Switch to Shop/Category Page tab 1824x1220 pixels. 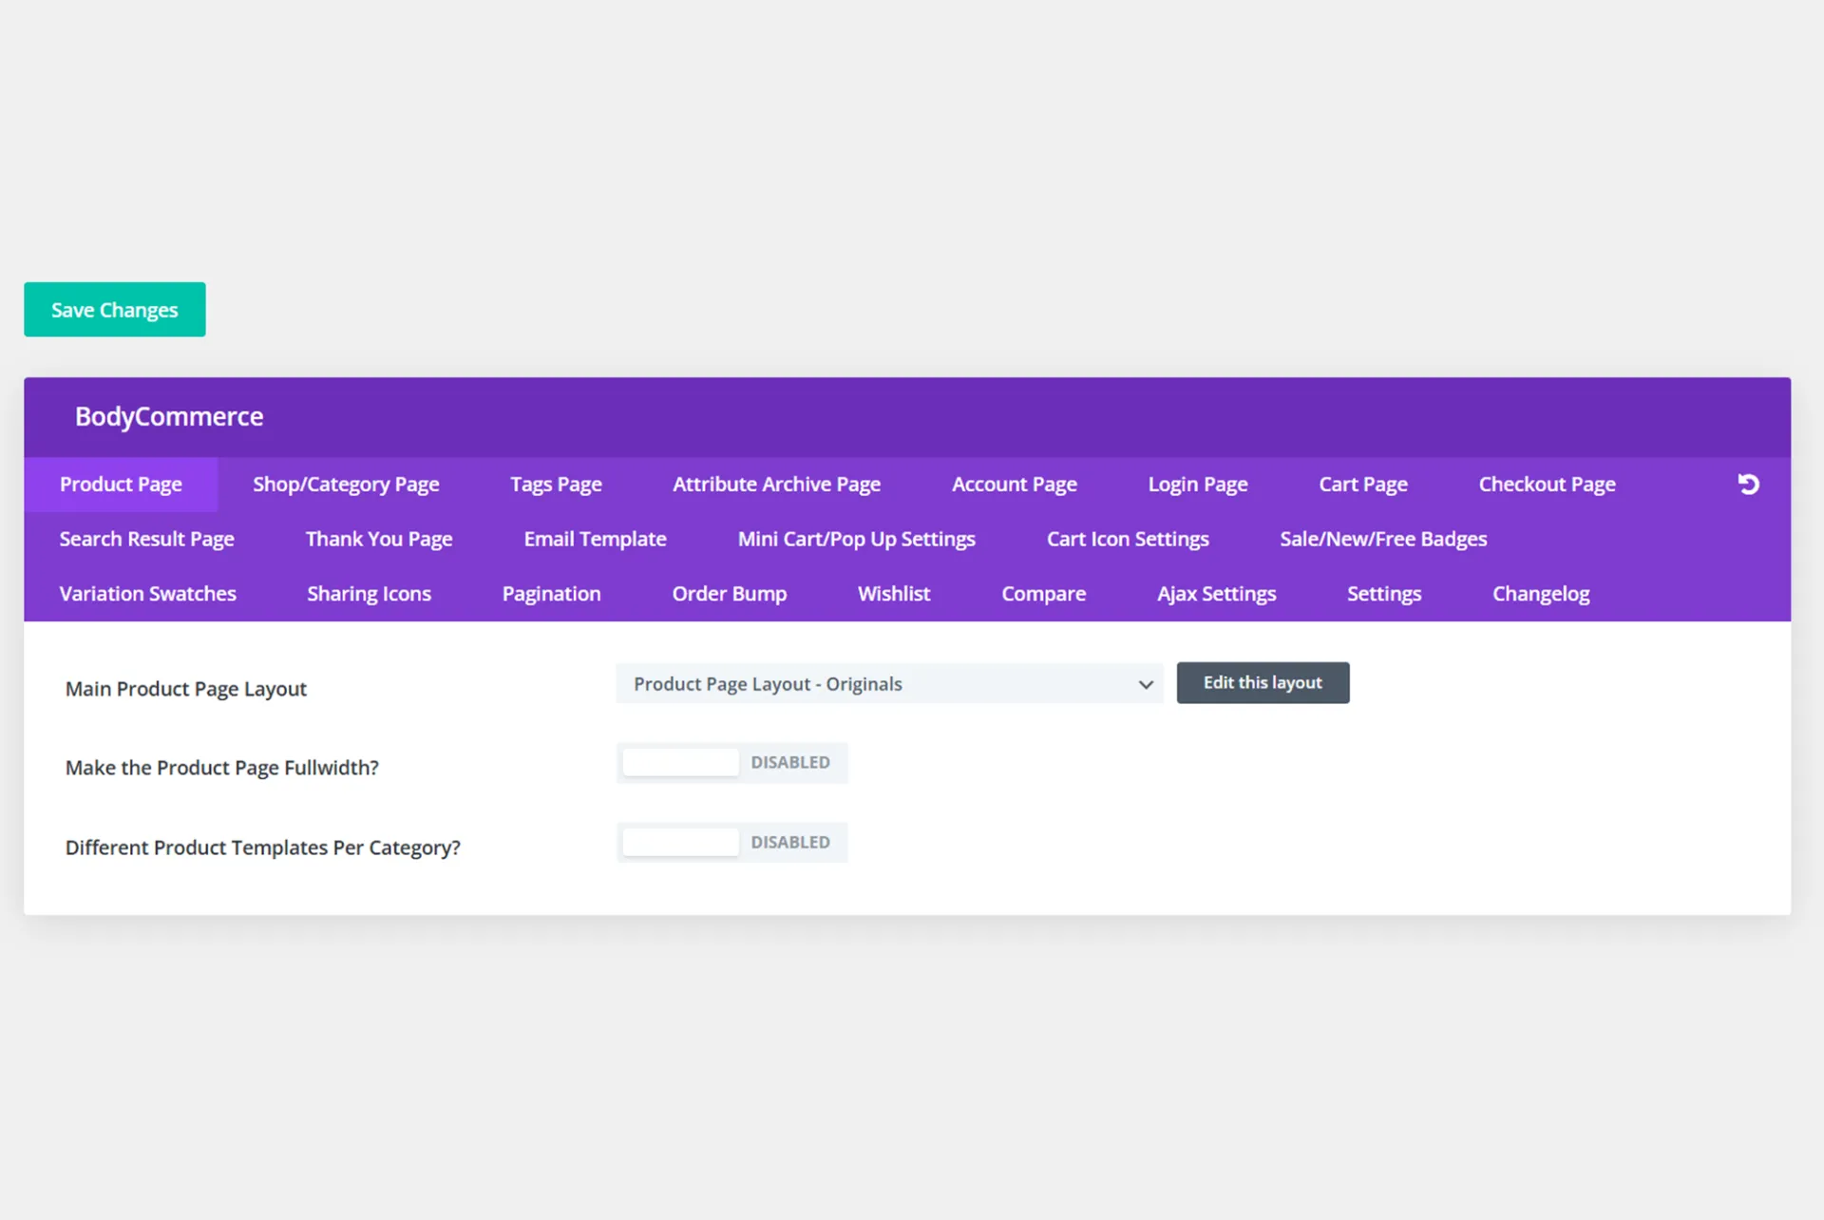346,485
